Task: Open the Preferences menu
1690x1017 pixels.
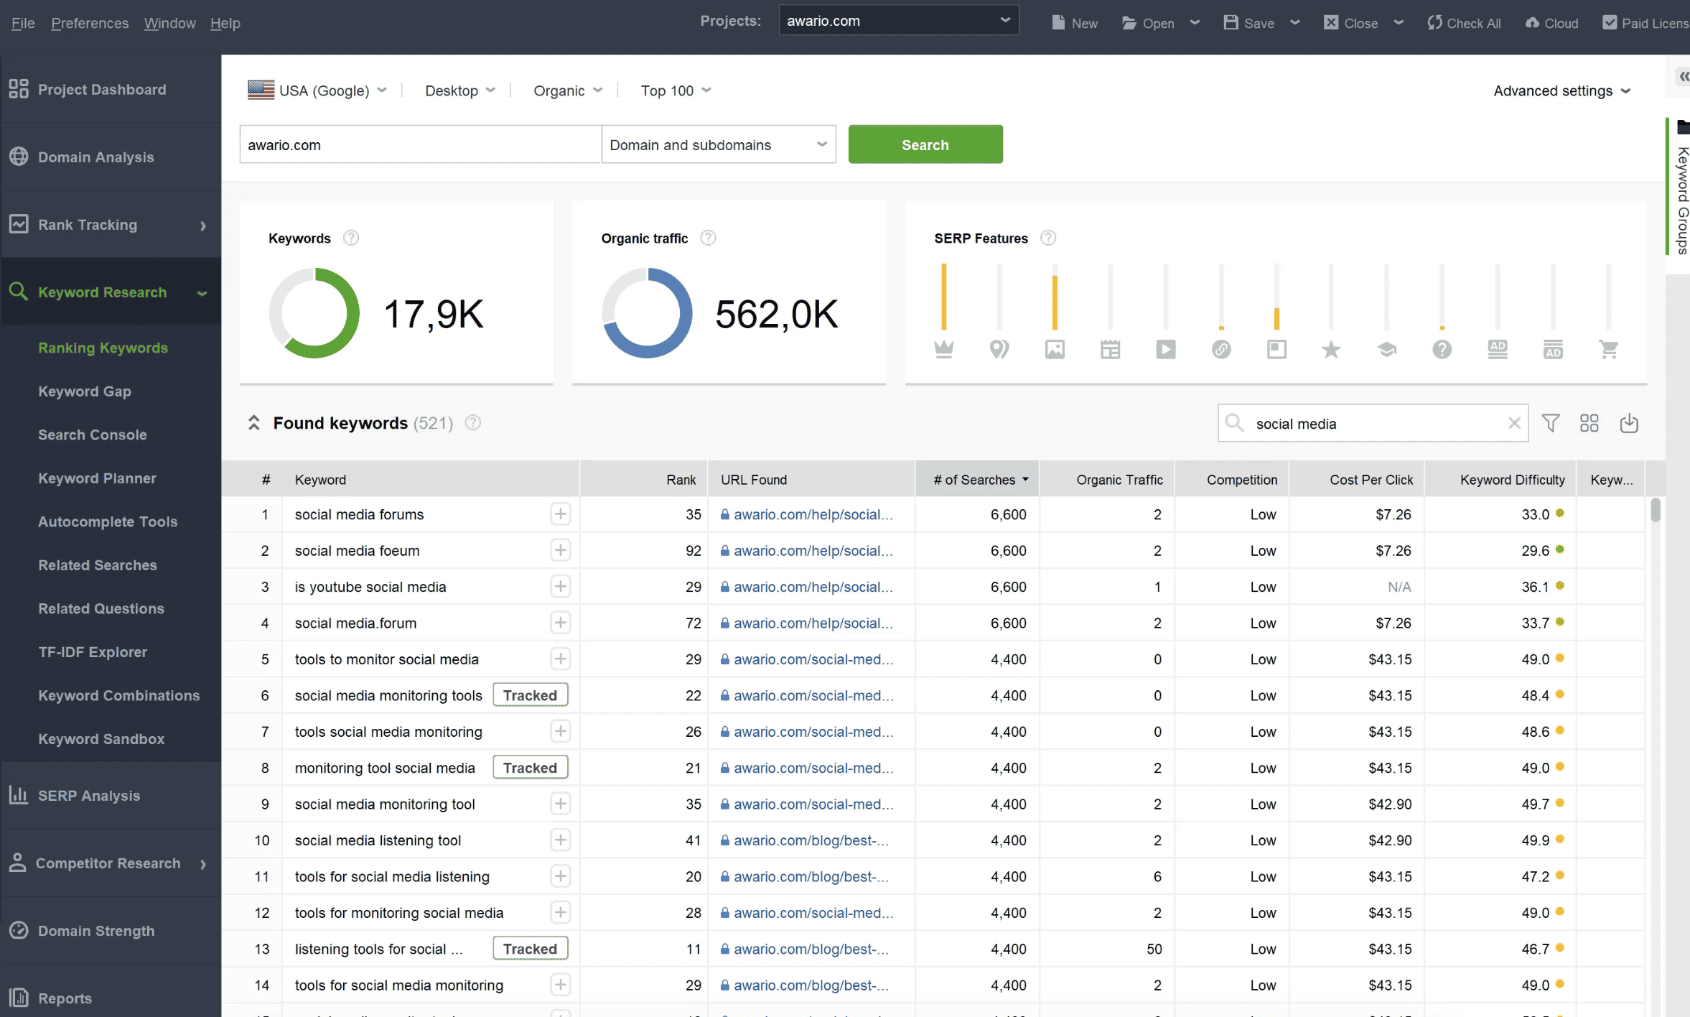Action: 90,23
